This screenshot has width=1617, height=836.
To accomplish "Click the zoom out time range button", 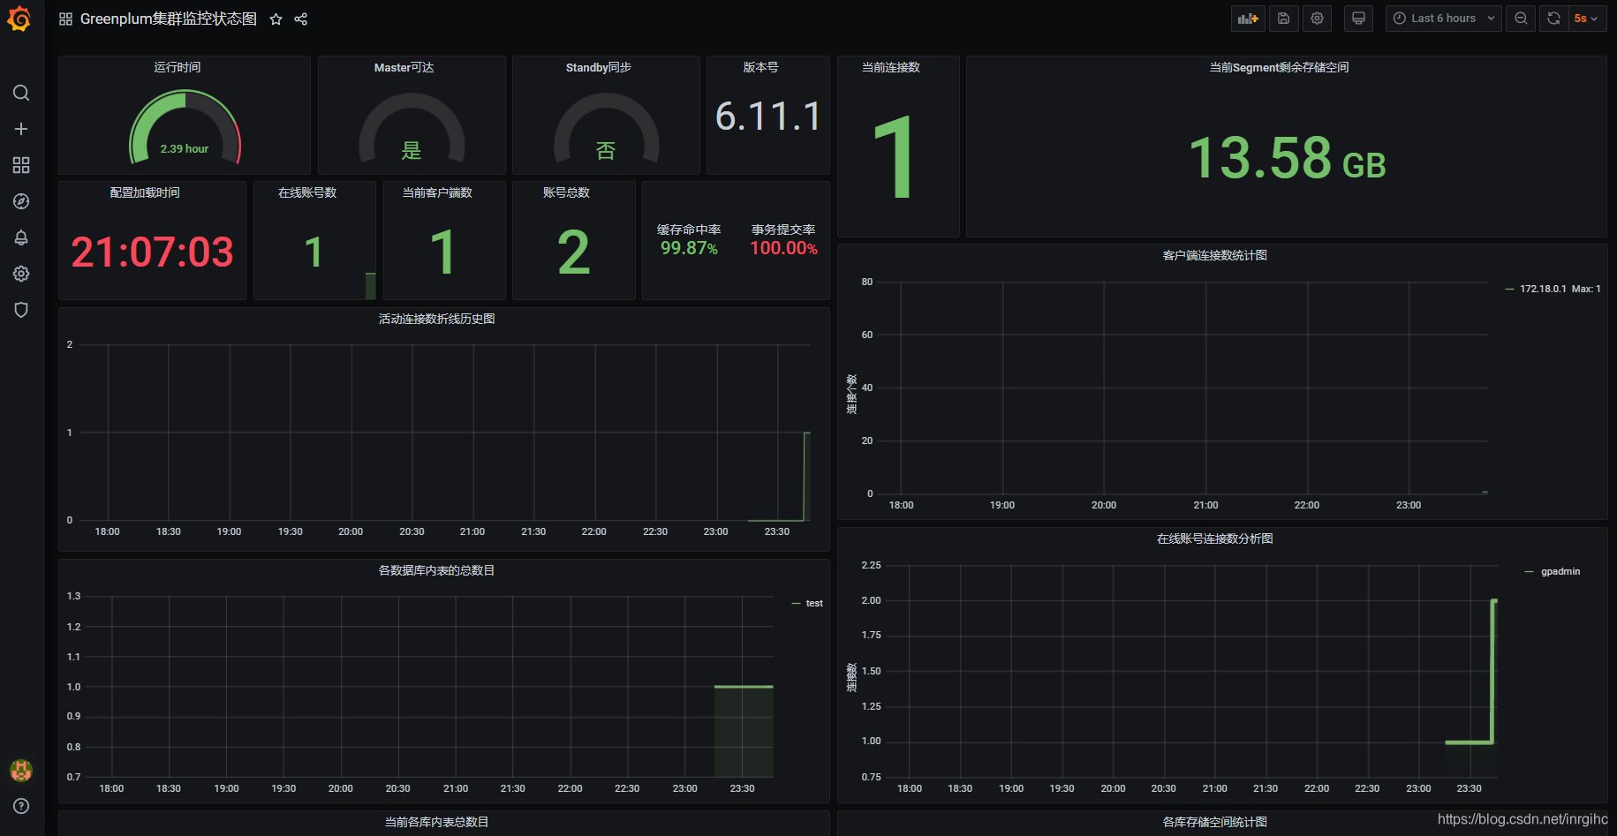I will pos(1521,19).
